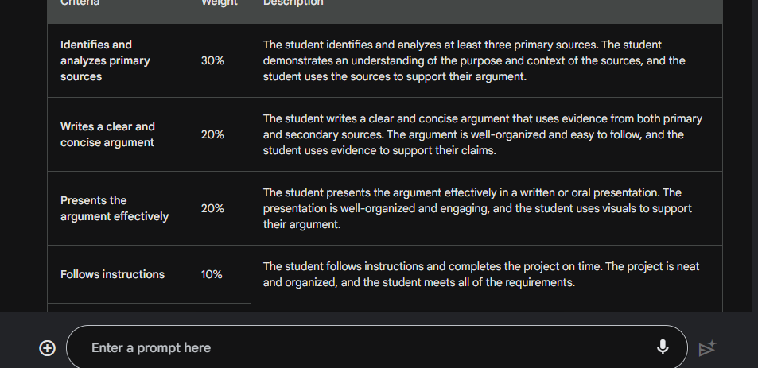Click the primary sources description text
This screenshot has width=758, height=368.
(x=474, y=60)
